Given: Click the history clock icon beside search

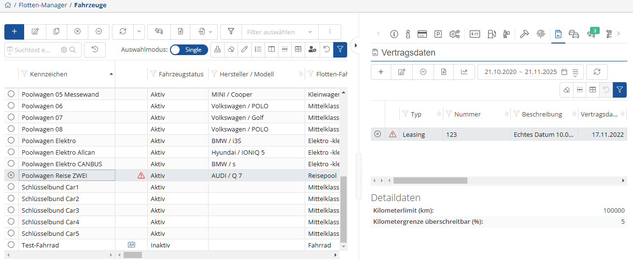Looking at the screenshot, I should [x=95, y=49].
